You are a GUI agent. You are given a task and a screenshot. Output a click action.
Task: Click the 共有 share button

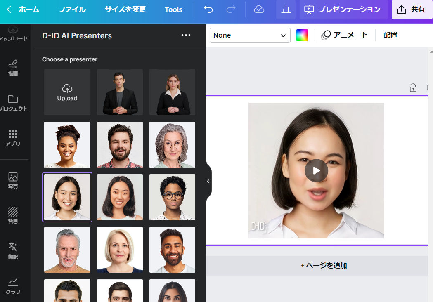[412, 9]
